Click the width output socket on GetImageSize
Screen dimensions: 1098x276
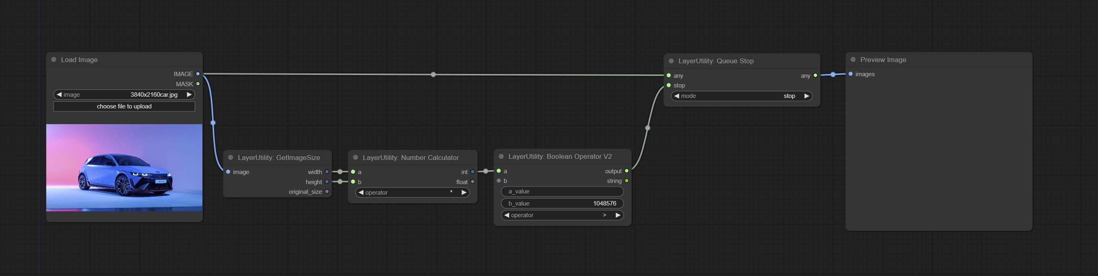327,172
